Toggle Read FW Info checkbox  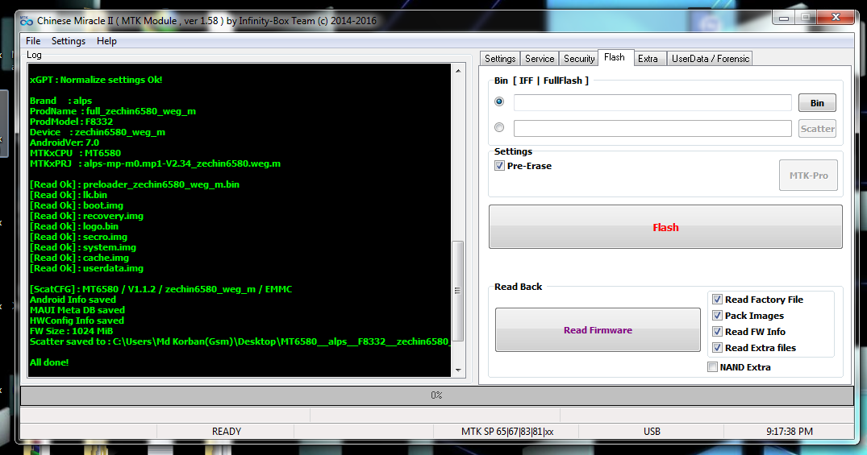click(x=717, y=331)
